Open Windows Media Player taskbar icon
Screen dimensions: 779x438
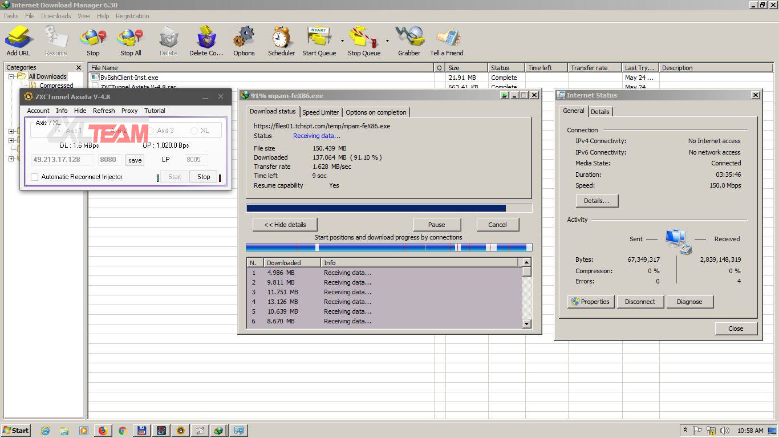[x=84, y=431]
